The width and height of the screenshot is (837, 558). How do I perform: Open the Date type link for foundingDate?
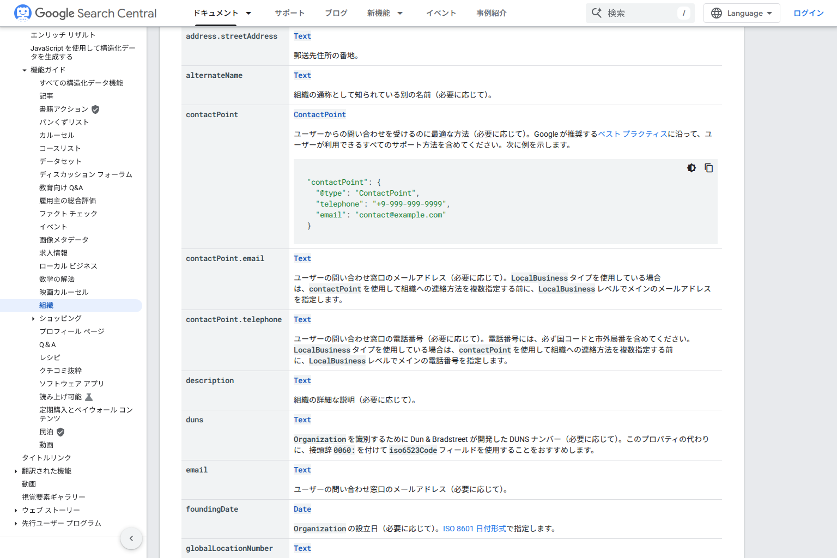pyautogui.click(x=302, y=509)
